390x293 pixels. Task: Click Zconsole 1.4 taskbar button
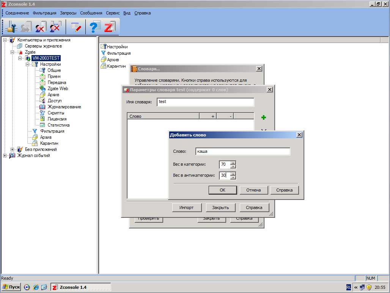click(80, 287)
